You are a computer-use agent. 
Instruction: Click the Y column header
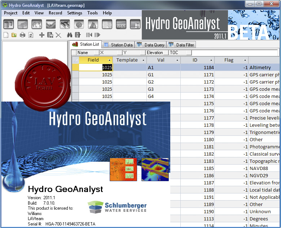click(x=134, y=53)
